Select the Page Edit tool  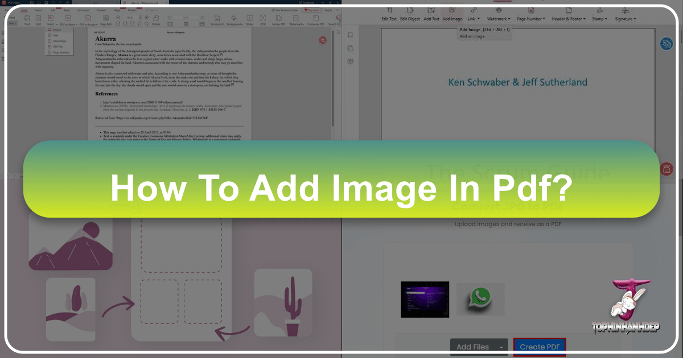click(105, 20)
